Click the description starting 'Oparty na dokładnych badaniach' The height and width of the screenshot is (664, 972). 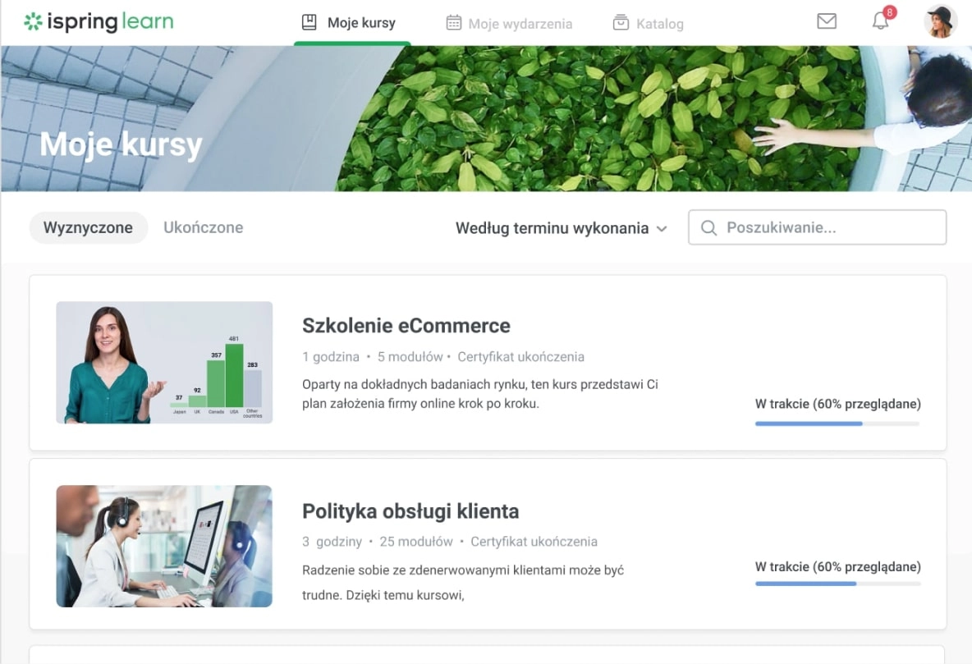point(479,394)
